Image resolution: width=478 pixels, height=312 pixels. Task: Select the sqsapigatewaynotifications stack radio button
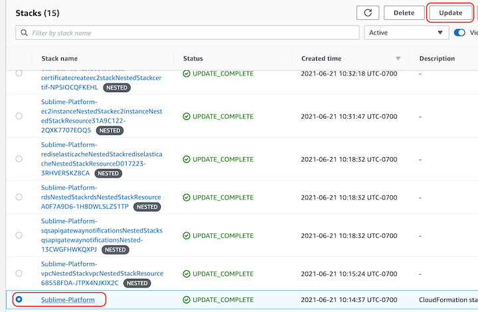(19, 235)
